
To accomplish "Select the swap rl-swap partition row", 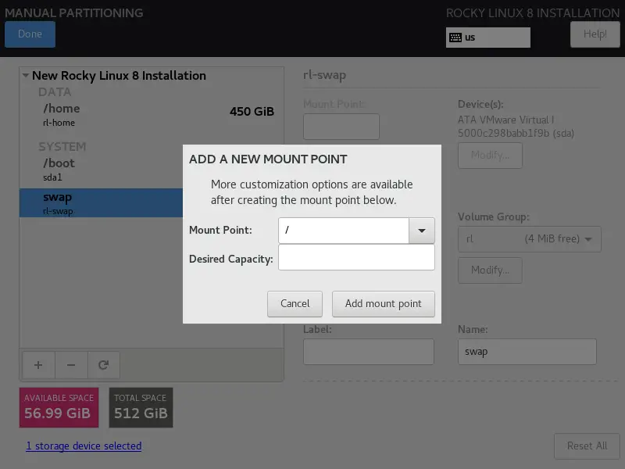I will tap(102, 203).
